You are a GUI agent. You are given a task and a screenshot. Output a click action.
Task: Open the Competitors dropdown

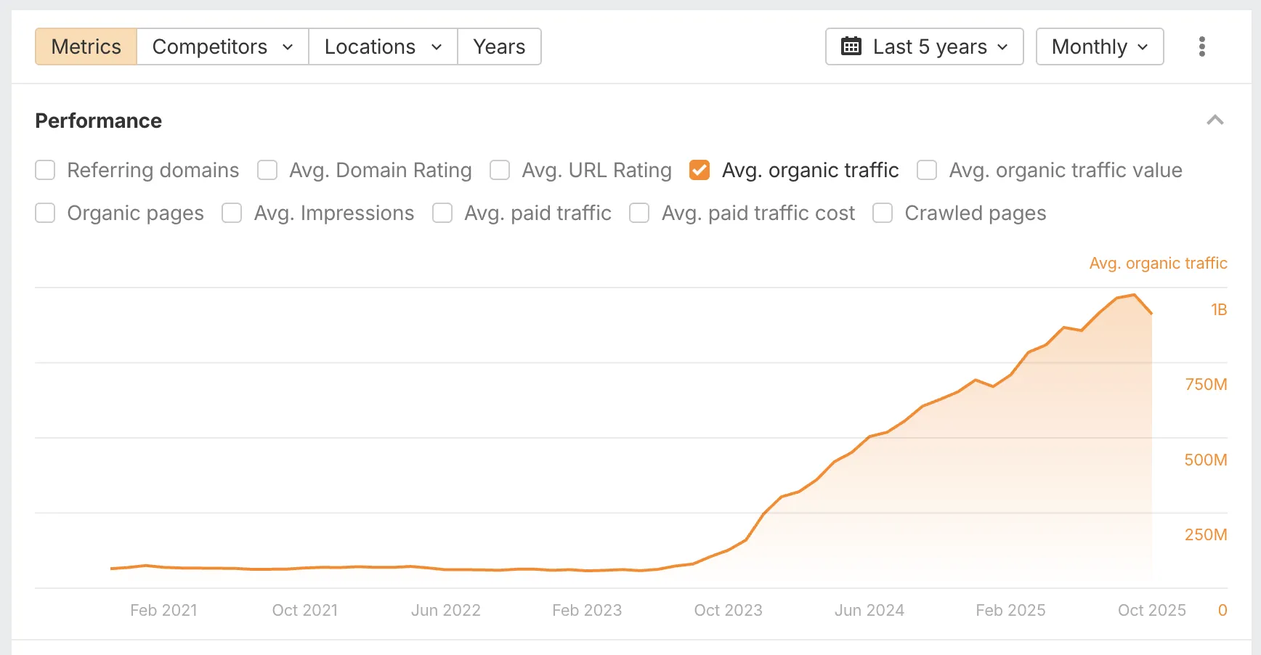tap(222, 46)
